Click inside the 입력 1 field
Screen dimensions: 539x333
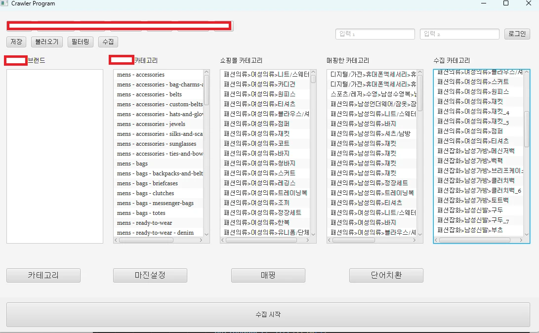coord(374,34)
